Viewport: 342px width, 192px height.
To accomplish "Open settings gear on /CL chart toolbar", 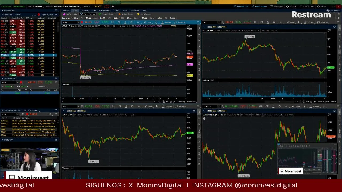I will coord(274,22).
